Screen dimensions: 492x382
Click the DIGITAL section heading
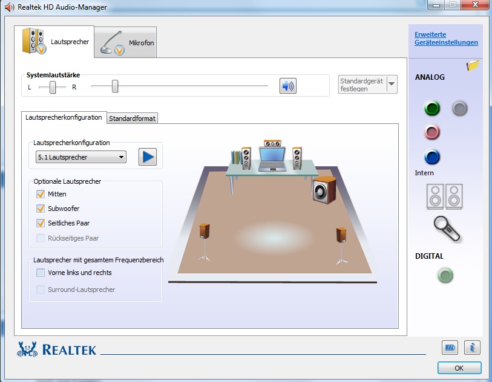429,256
